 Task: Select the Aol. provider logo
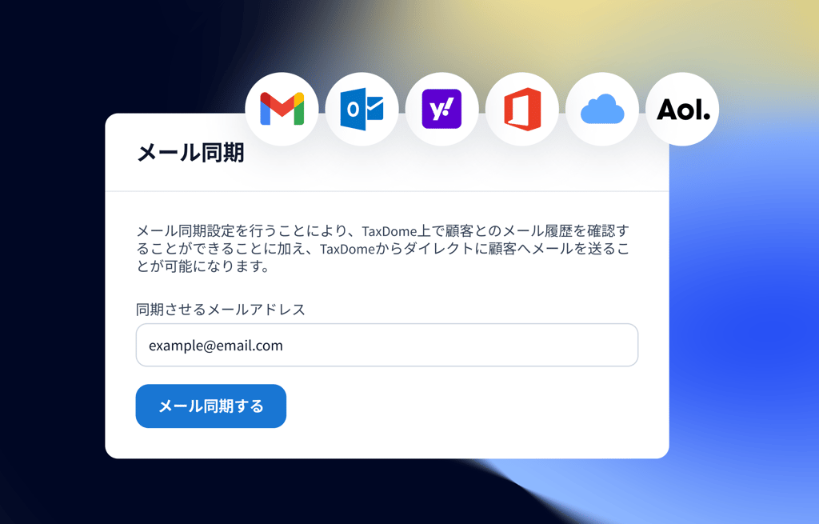[683, 109]
